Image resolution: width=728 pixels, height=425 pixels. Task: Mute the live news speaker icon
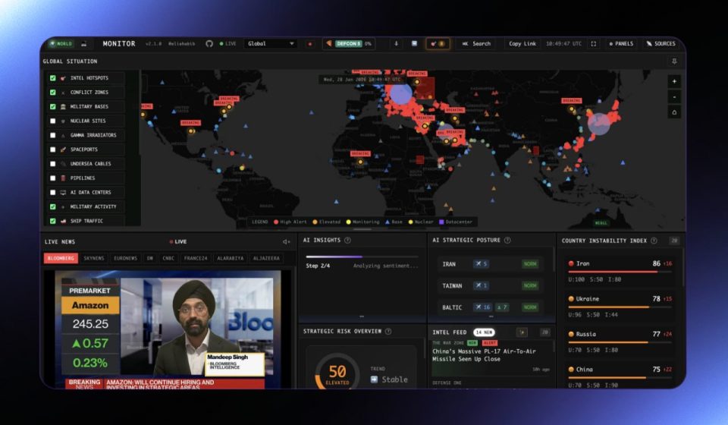[x=287, y=241]
